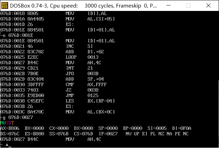Click the colored NUIST output text
219x148 pixels.
pyautogui.click(x=7, y=123)
